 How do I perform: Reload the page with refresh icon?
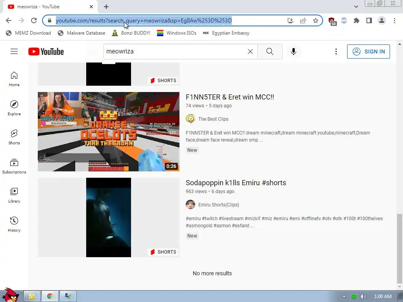[34, 20]
